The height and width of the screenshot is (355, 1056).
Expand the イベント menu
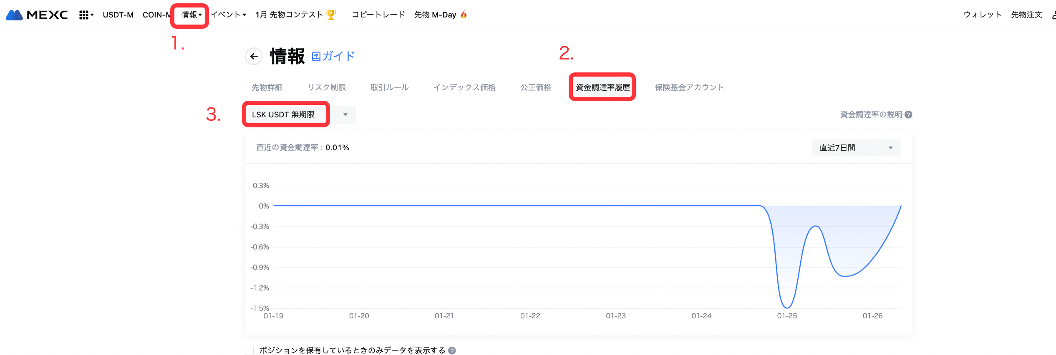click(228, 15)
